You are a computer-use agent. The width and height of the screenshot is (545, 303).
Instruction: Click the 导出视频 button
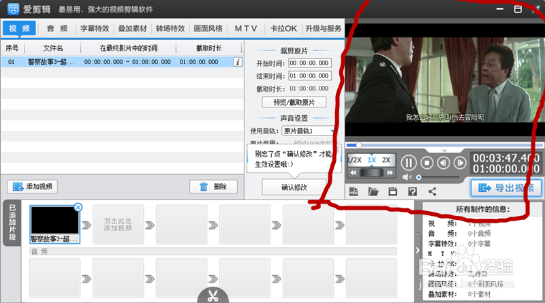[x=506, y=188]
